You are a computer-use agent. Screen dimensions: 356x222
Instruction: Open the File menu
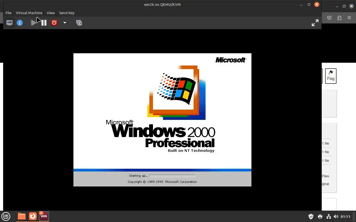pyautogui.click(x=8, y=13)
